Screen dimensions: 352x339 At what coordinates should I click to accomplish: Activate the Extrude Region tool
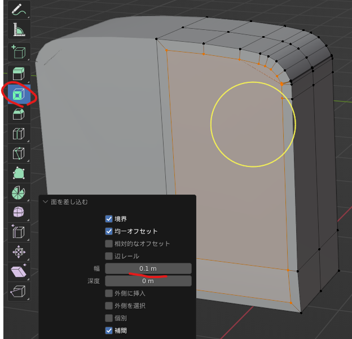(x=19, y=74)
